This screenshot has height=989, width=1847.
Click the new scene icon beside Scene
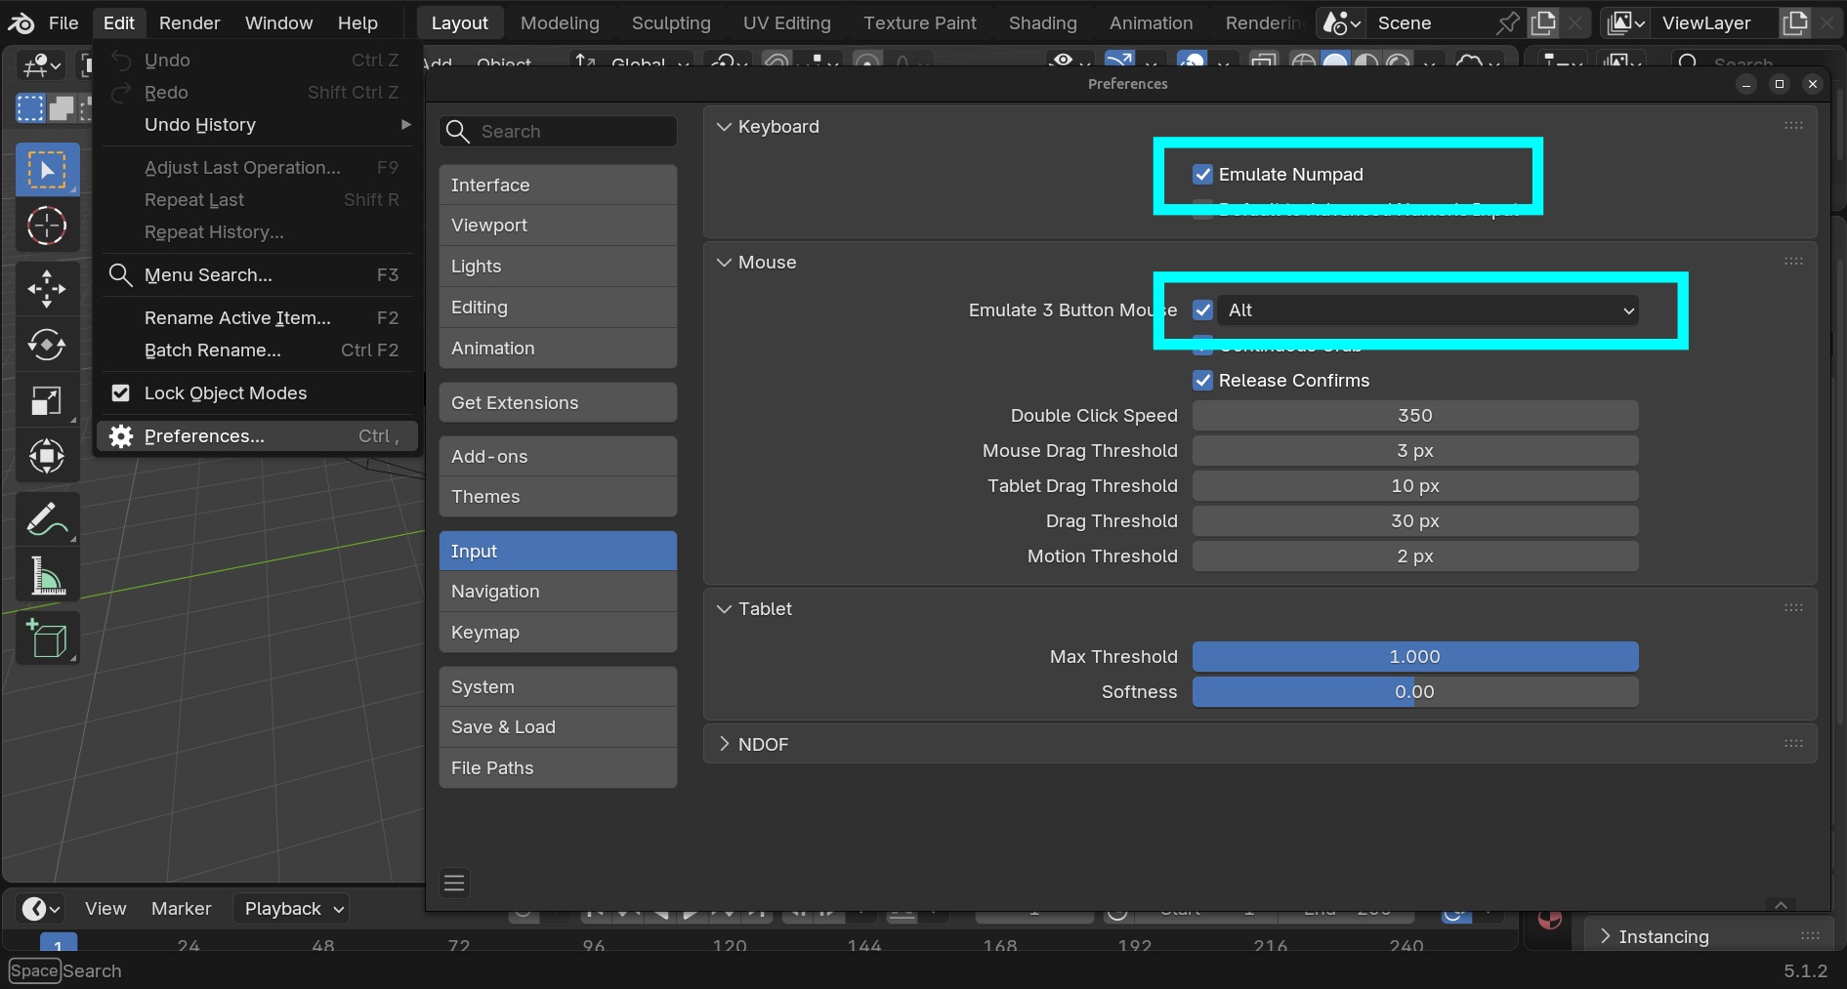[1543, 22]
